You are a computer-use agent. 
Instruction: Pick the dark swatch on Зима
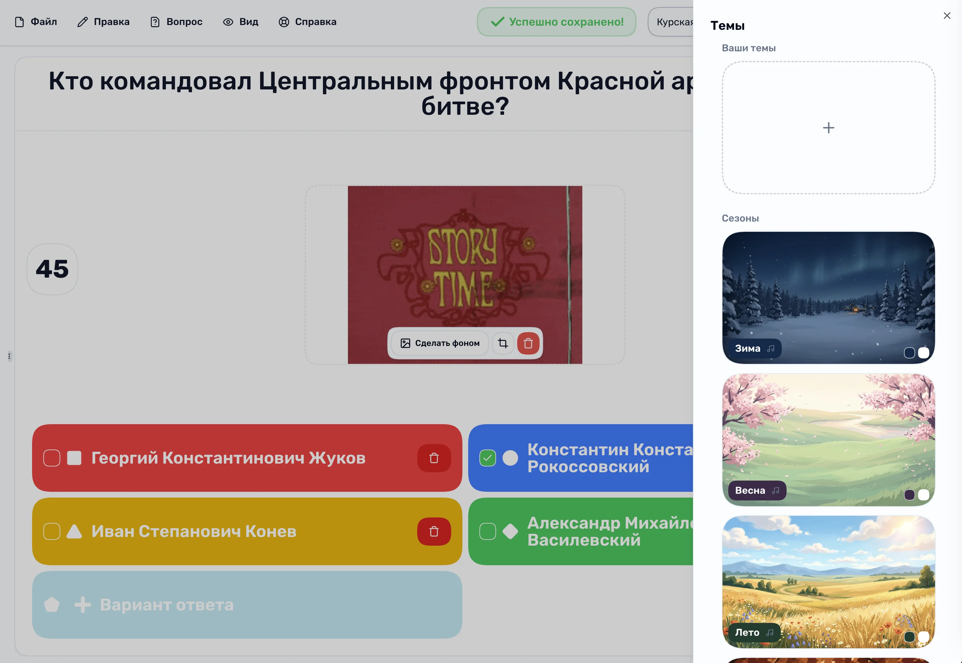tap(909, 353)
